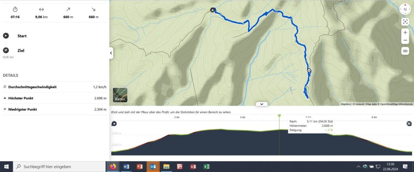The image size is (414, 172).
Task: Click the finish flag icon on elevation profile
Action: pos(409,124)
